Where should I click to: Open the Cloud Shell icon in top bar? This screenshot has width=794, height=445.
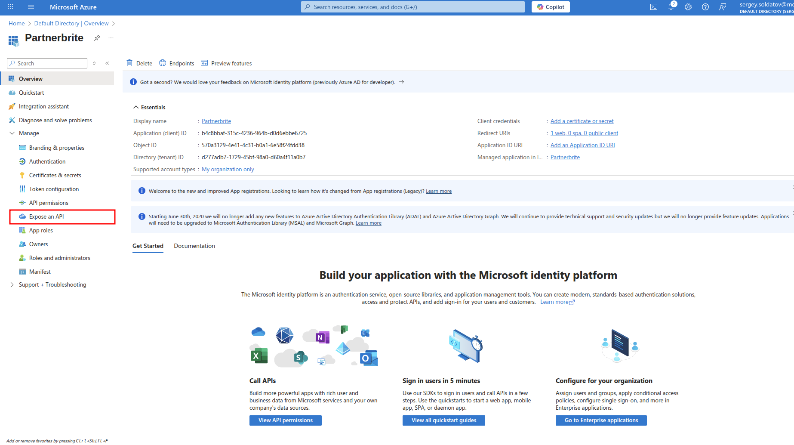click(x=654, y=7)
